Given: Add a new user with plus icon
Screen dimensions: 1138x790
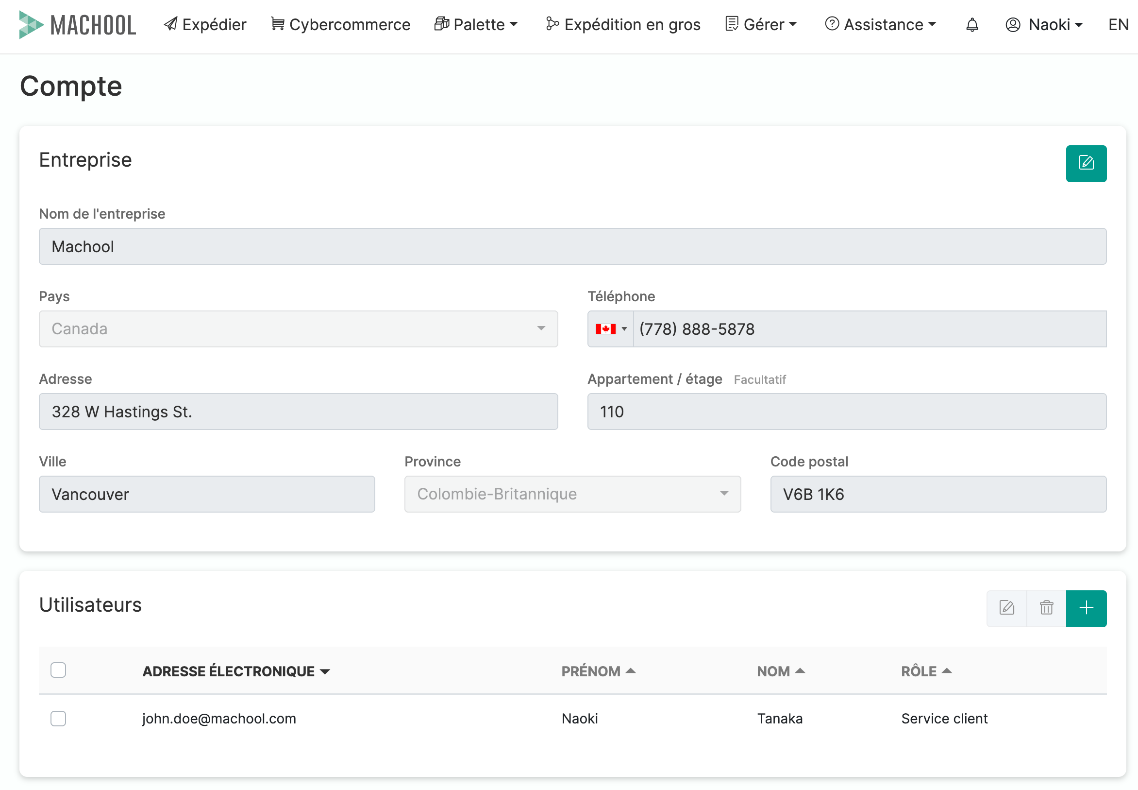Looking at the screenshot, I should pos(1086,608).
